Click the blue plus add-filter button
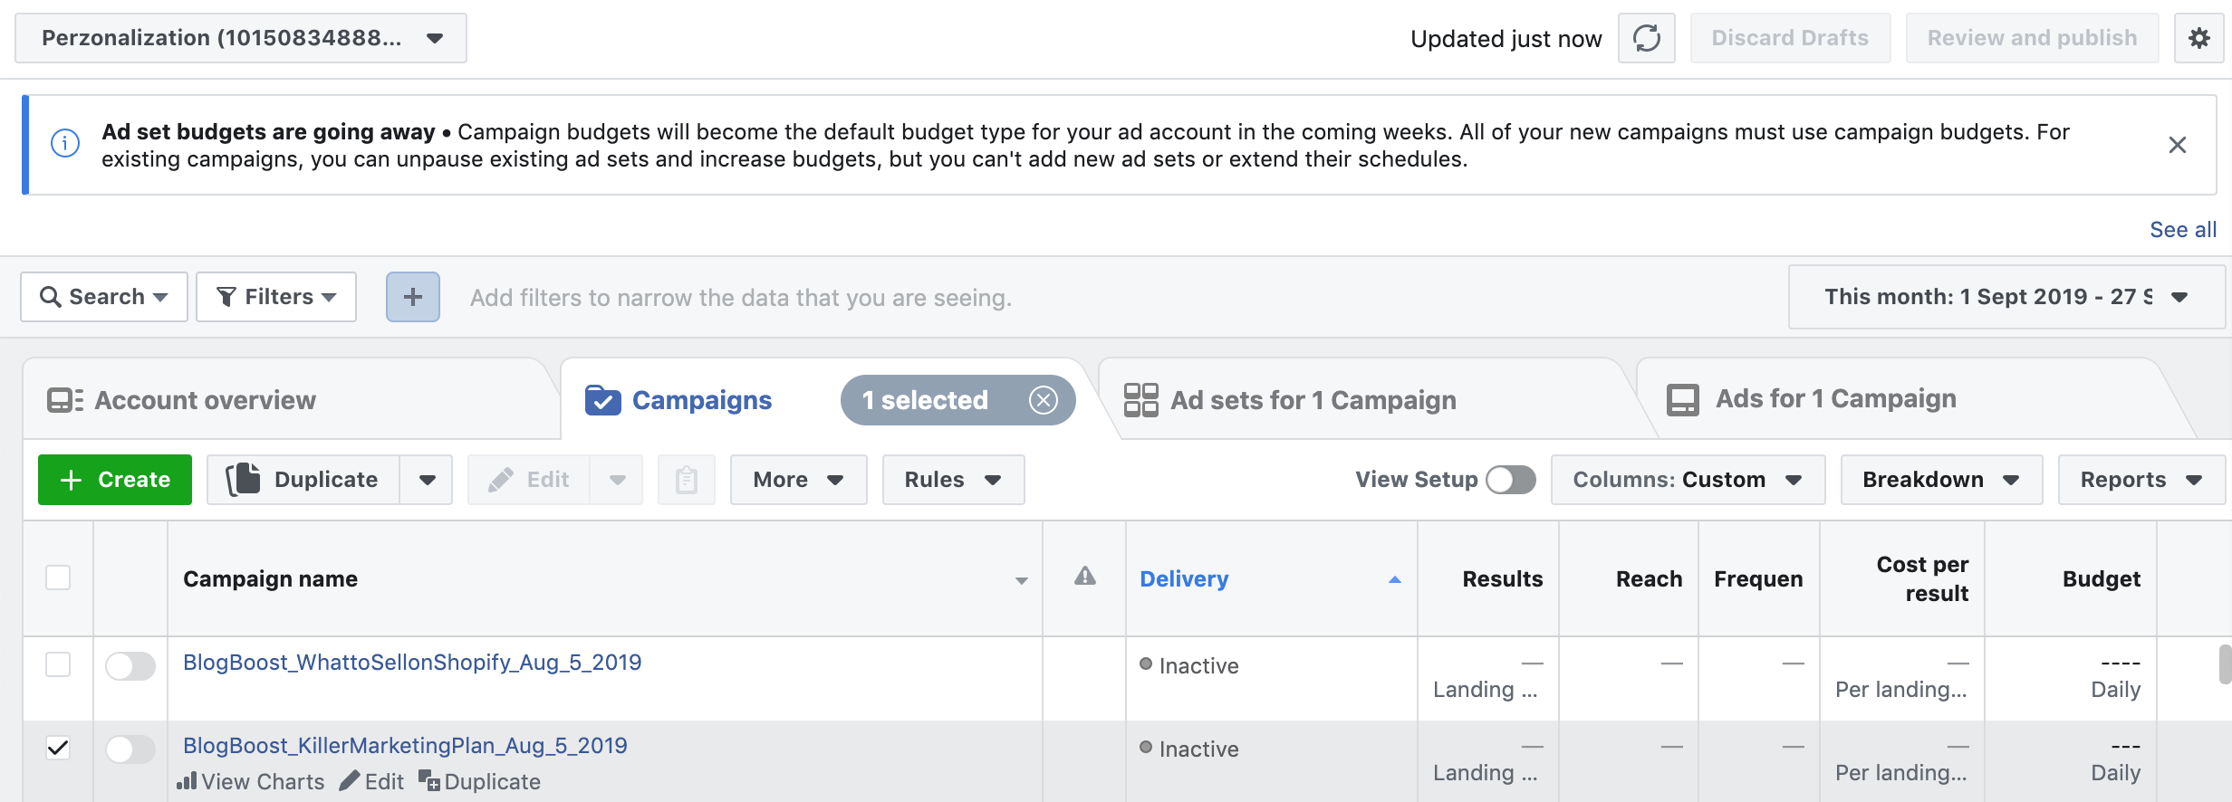This screenshot has height=802, width=2232. tap(413, 297)
